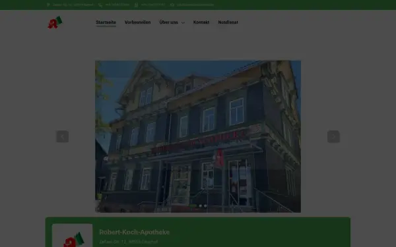This screenshot has height=247, width=396.
Task: Open the address link in the top bar
Action: pyautogui.click(x=73, y=5)
